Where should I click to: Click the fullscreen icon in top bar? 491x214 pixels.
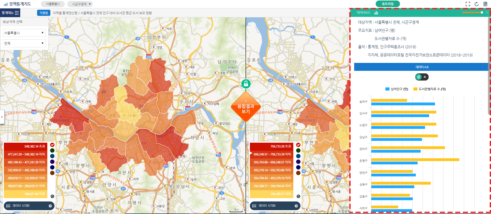pyautogui.click(x=468, y=4)
